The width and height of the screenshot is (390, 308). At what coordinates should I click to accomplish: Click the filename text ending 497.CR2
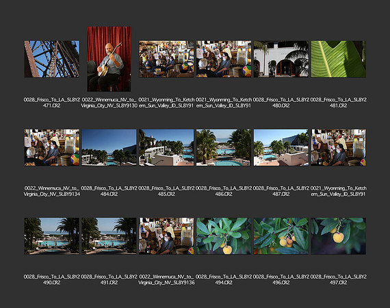pos(338,279)
